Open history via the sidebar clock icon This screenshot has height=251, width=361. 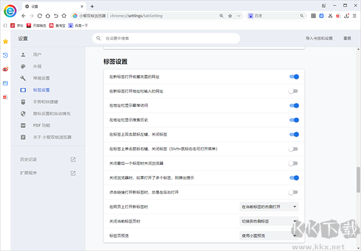tap(5, 55)
